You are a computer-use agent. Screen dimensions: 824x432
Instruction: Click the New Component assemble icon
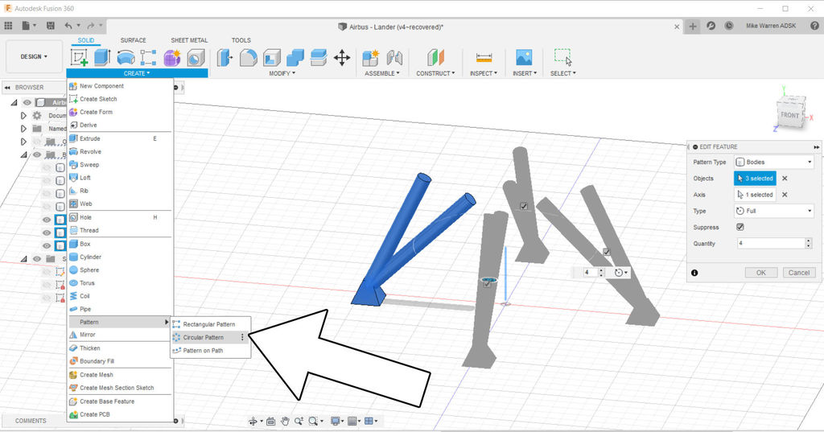click(x=370, y=57)
